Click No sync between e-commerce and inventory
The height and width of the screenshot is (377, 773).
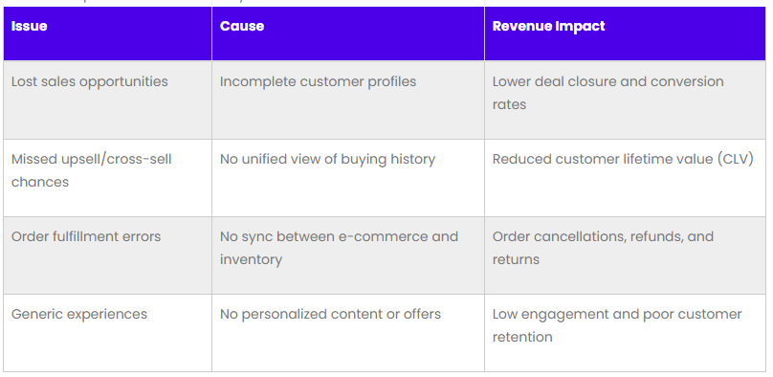point(340,248)
